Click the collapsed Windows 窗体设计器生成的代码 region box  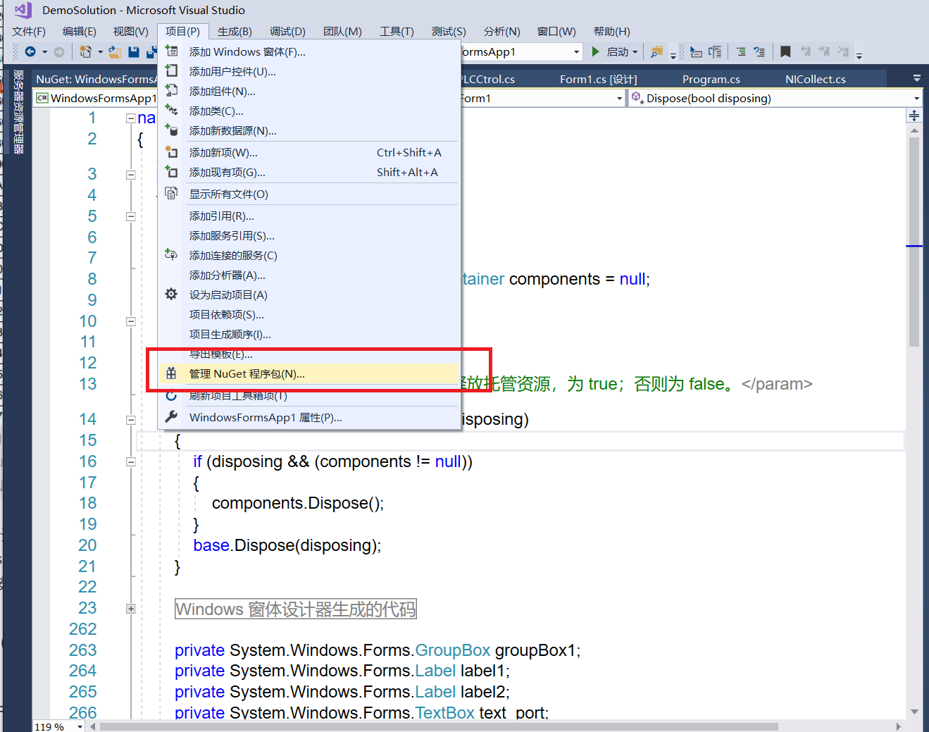tap(296, 609)
